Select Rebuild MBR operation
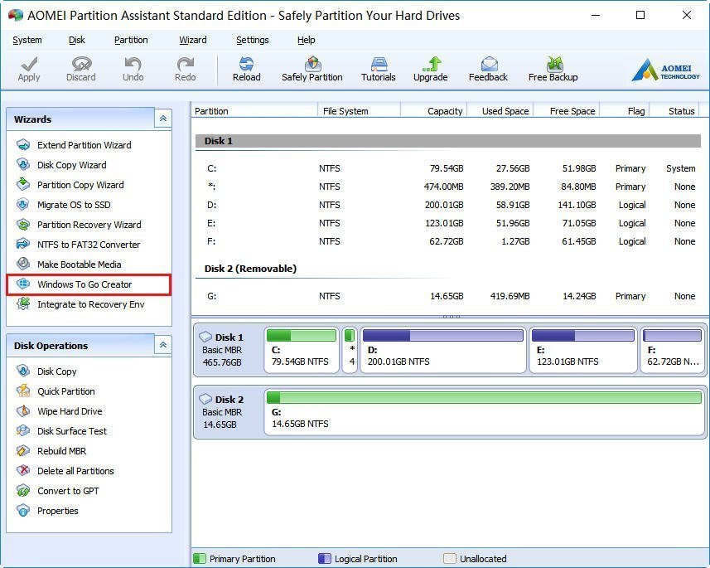Viewport: 710px width, 568px height. (x=61, y=451)
